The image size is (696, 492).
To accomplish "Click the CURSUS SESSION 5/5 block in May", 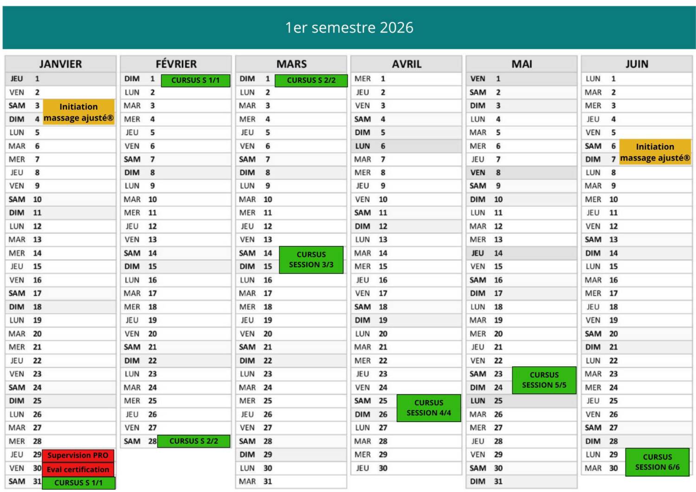I will point(544,380).
